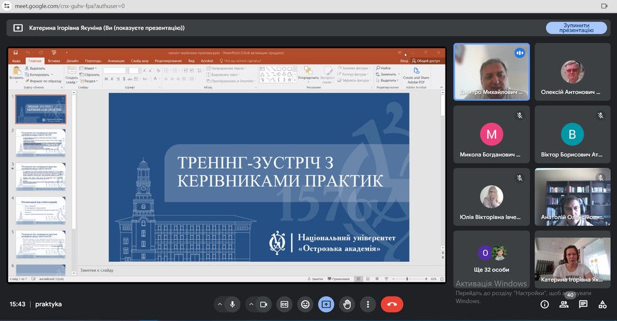This screenshot has width=617, height=321.
Task: Click Найти find command
Action: [x=383, y=68]
